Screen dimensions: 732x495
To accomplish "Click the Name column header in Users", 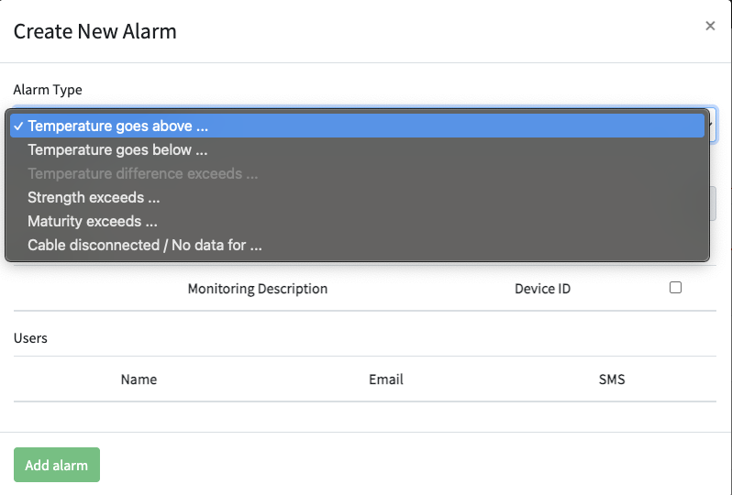I will [x=139, y=379].
